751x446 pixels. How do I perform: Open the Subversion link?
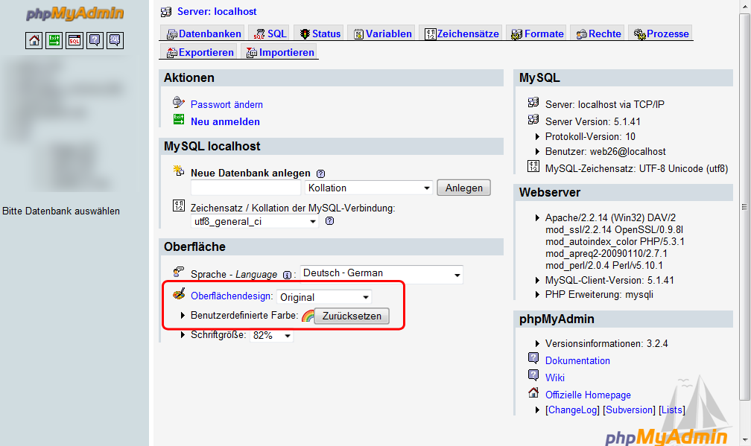click(x=629, y=410)
